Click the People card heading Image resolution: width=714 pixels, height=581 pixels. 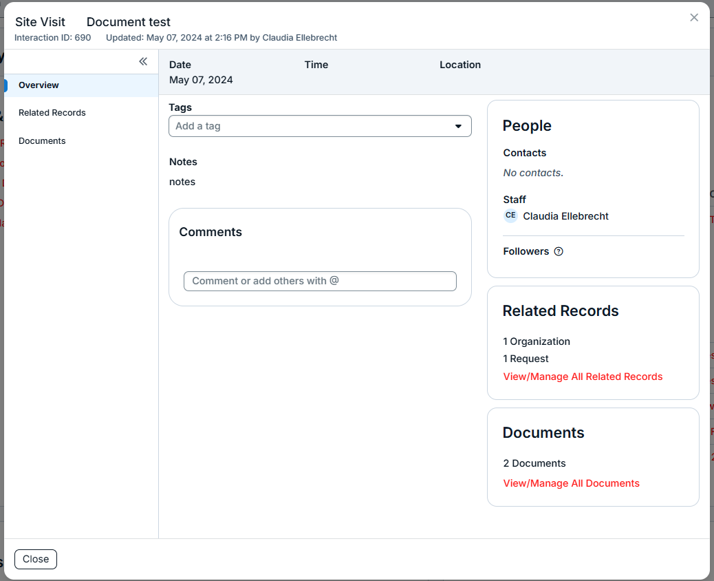pyautogui.click(x=527, y=126)
